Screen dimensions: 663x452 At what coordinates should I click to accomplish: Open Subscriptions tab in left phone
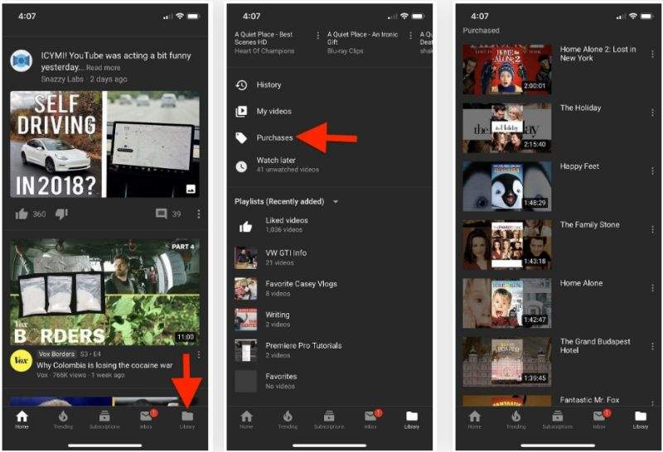pyautogui.click(x=104, y=420)
